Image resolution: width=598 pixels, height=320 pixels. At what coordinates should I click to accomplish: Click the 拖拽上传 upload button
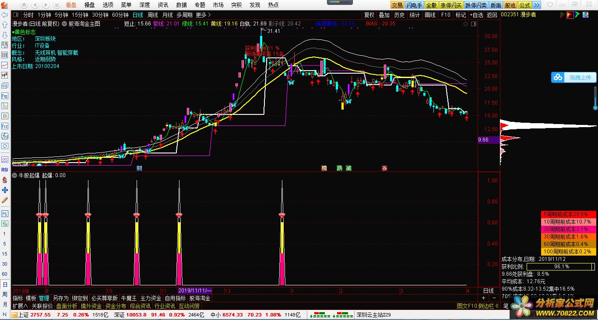573,77
